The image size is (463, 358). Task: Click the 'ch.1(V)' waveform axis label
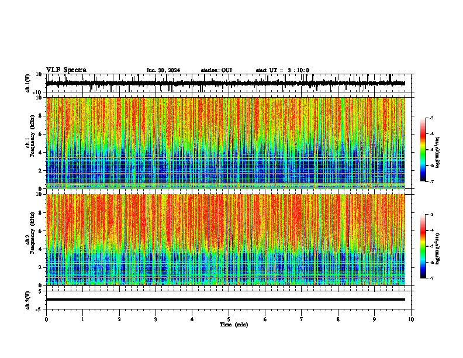tap(27, 83)
